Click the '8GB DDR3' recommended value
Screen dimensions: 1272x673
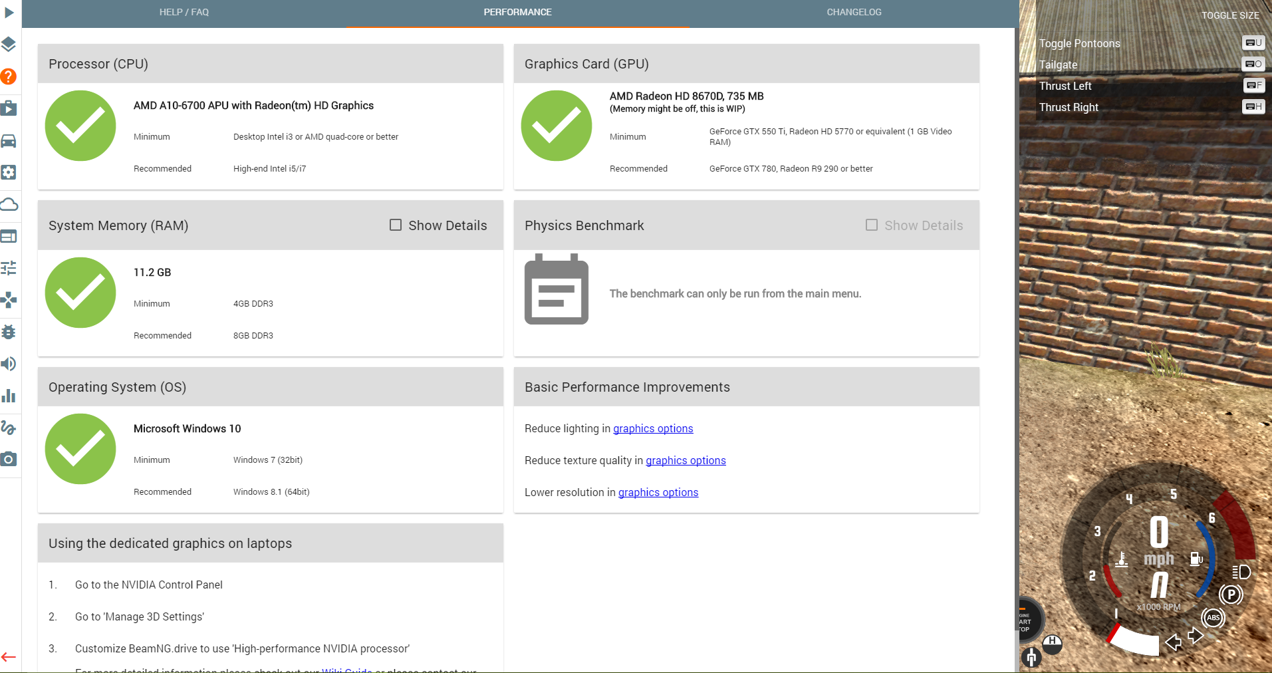[x=253, y=336]
